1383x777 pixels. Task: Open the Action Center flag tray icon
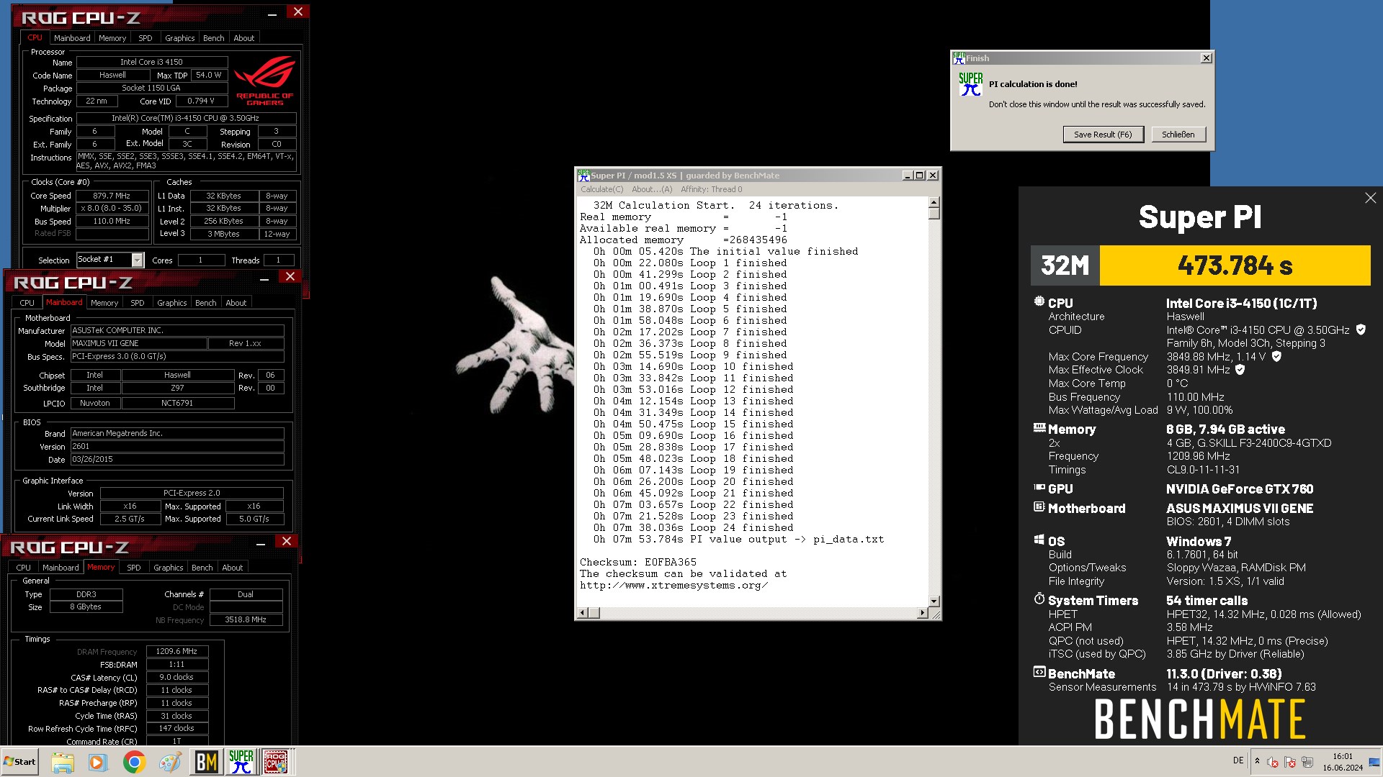point(1290,762)
